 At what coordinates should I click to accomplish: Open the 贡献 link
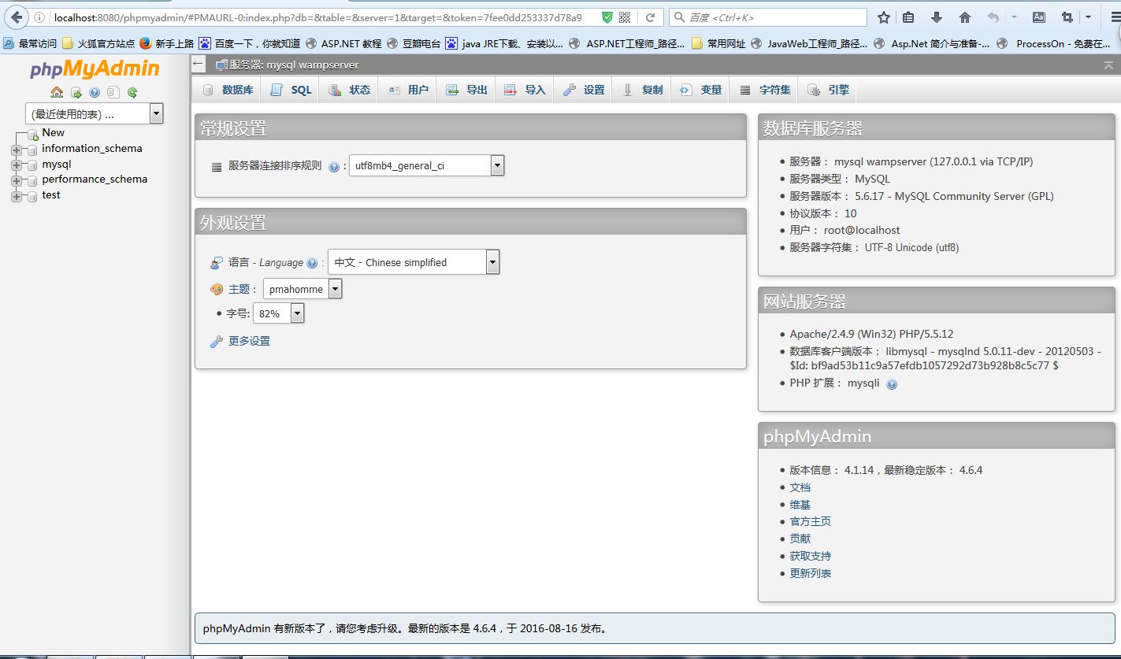[800, 539]
